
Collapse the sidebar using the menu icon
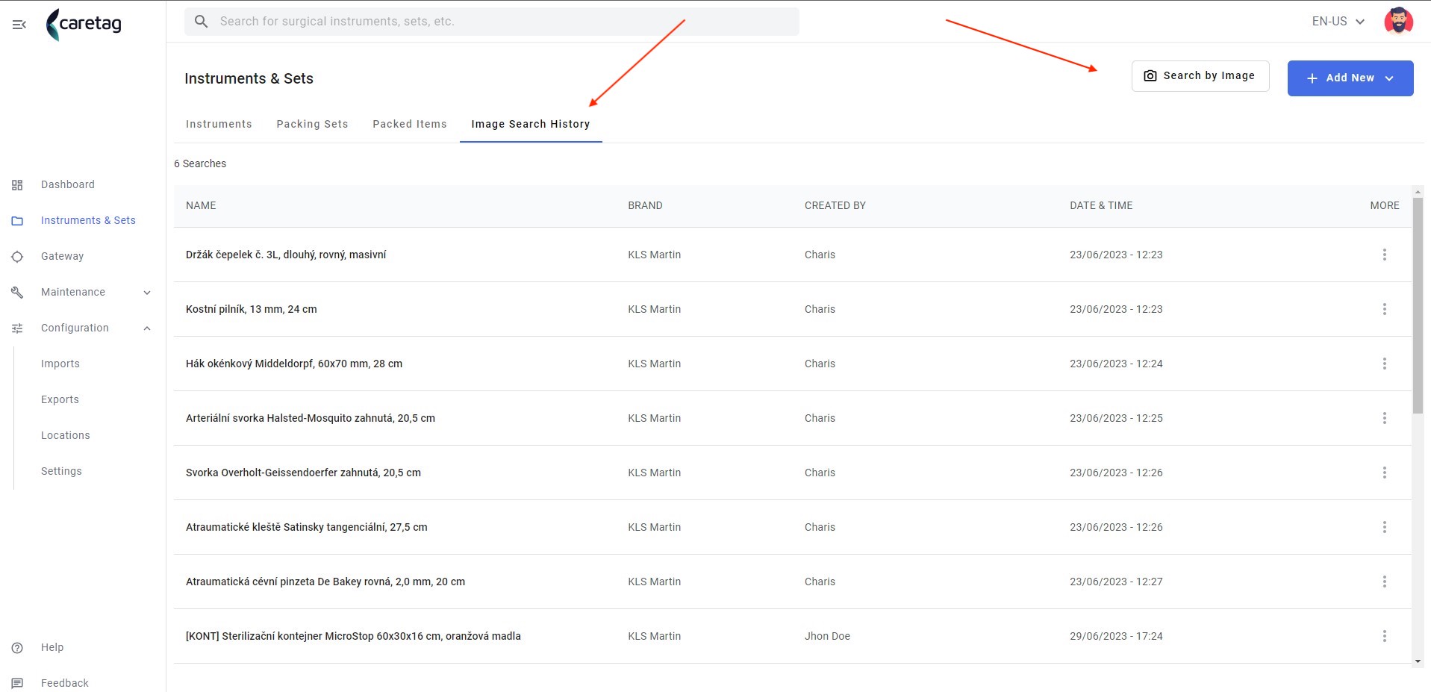[x=19, y=25]
